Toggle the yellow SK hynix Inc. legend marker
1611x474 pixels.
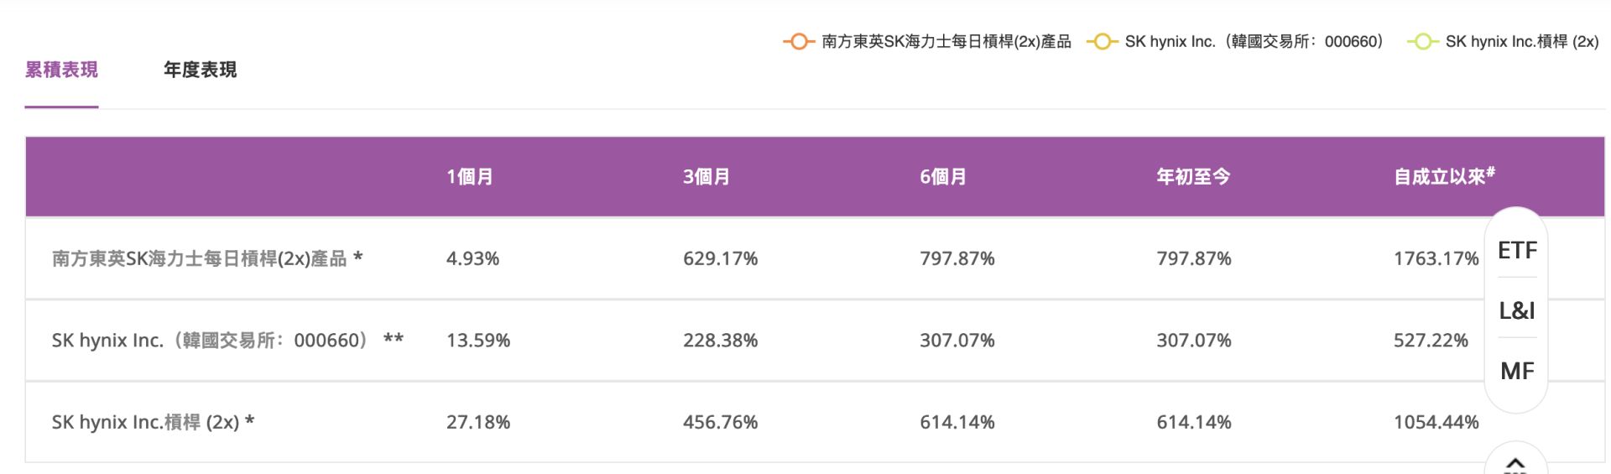[1102, 41]
